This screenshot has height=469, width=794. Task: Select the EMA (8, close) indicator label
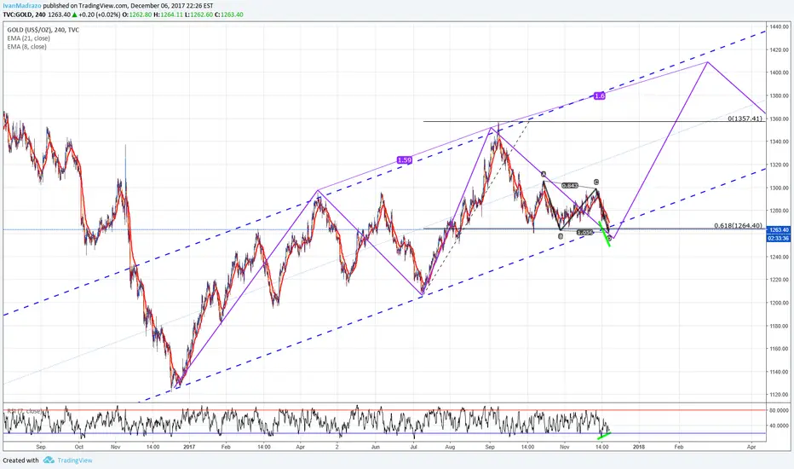click(27, 47)
